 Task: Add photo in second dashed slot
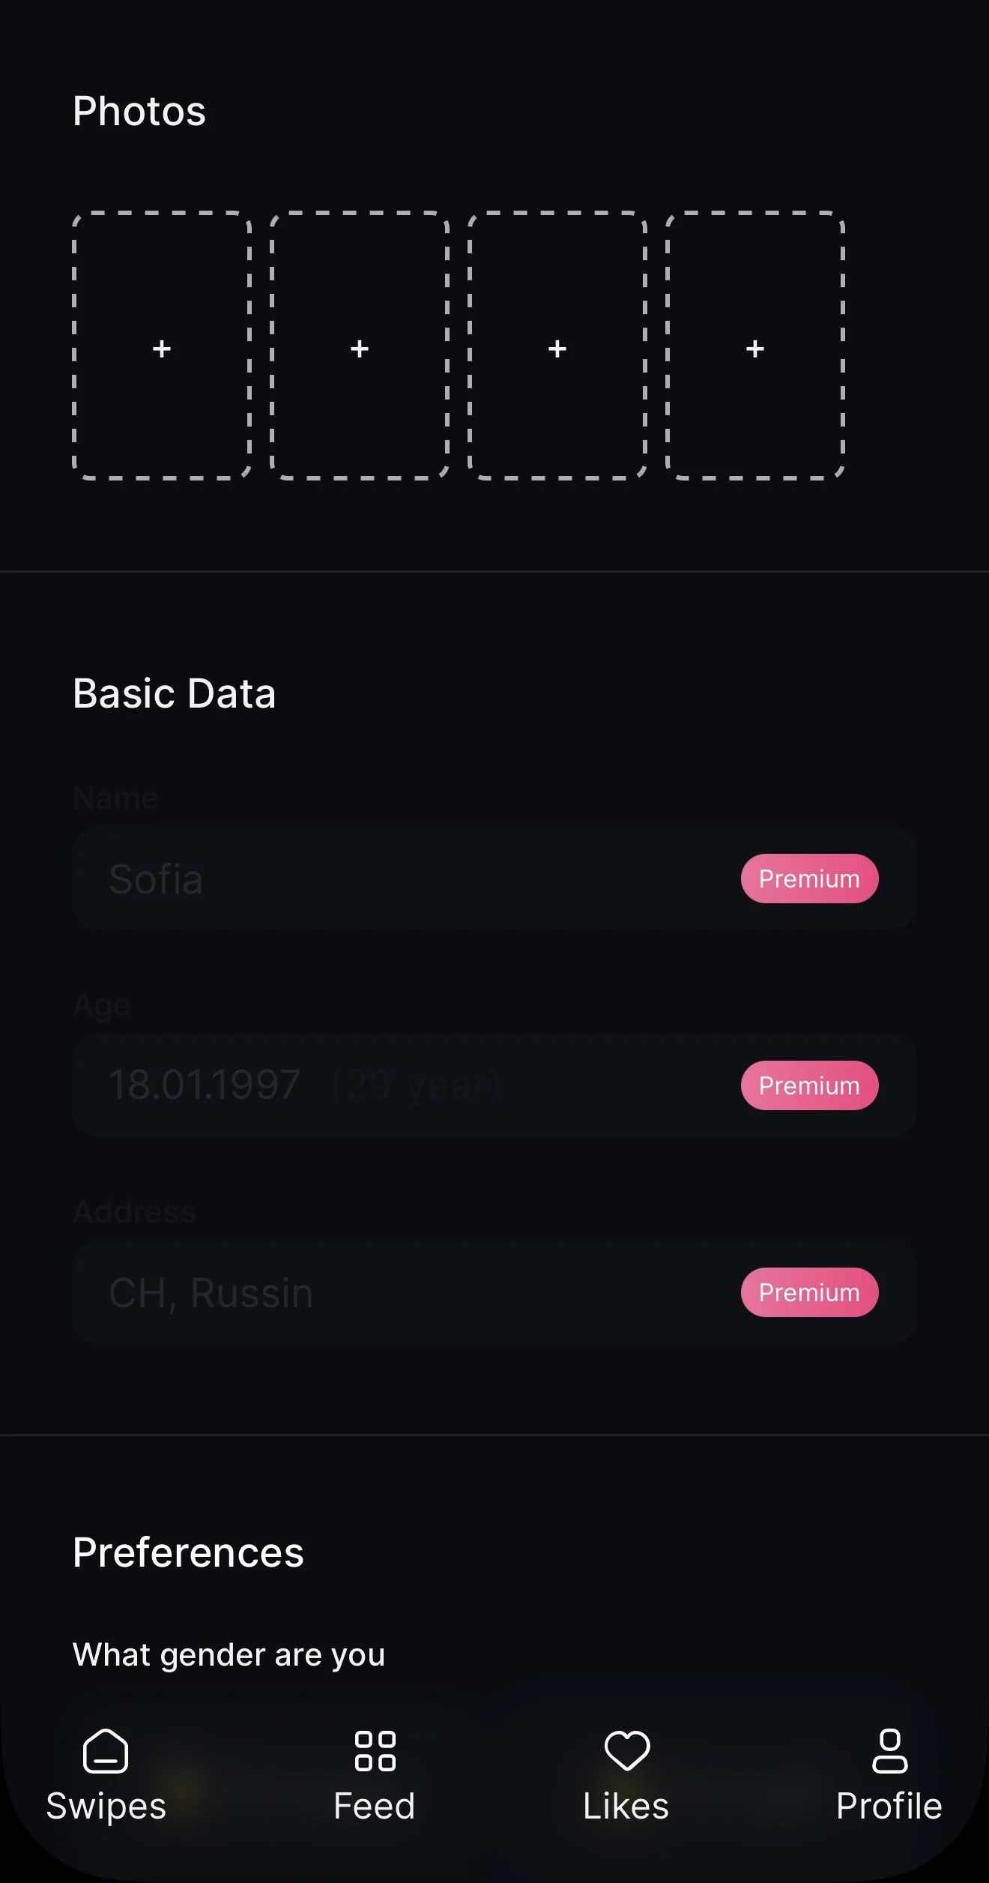(360, 346)
